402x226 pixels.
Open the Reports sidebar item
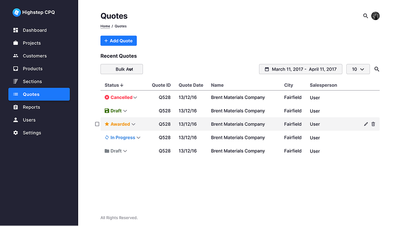(31, 107)
